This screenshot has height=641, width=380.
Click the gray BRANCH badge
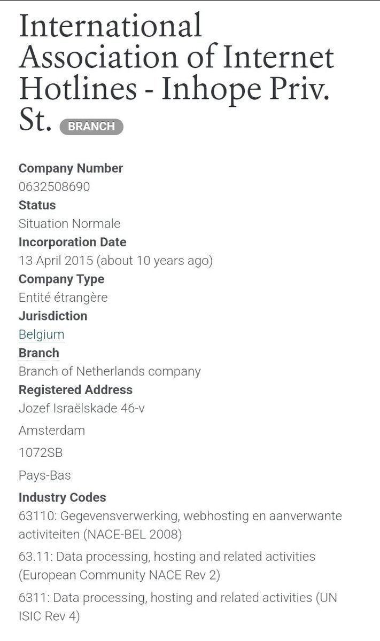pyautogui.click(x=91, y=127)
